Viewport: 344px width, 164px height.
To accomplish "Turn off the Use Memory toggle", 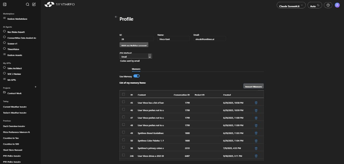I will [136, 76].
